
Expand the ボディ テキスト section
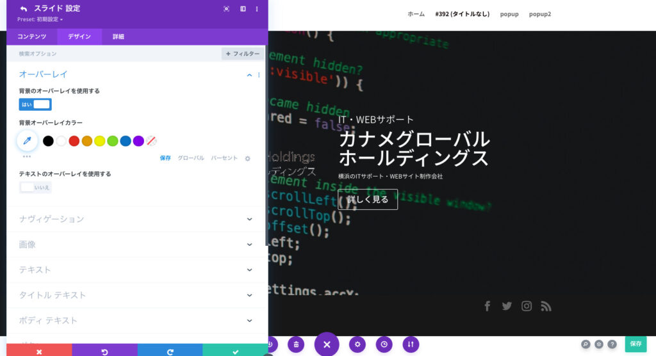coord(136,320)
